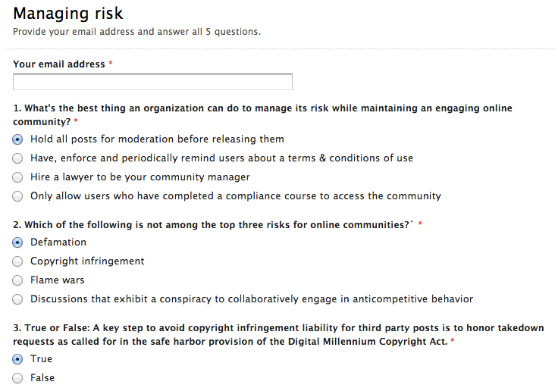This screenshot has height=391, width=555.
Task: Select 'Hold all posts for moderation' radio button
Action: tap(17, 139)
